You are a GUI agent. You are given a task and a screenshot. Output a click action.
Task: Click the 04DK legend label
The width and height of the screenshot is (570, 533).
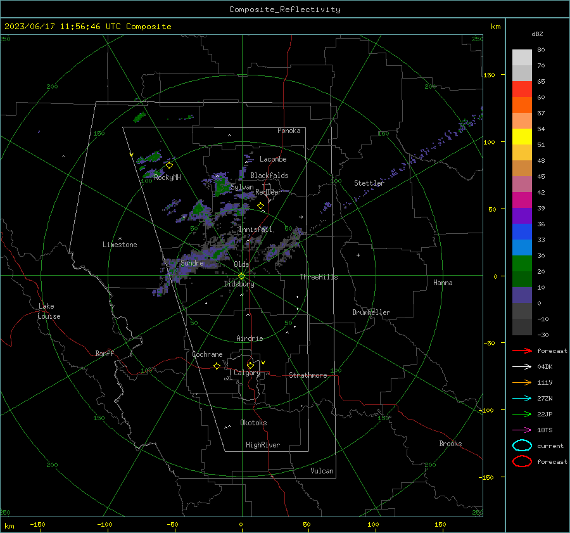click(x=545, y=367)
